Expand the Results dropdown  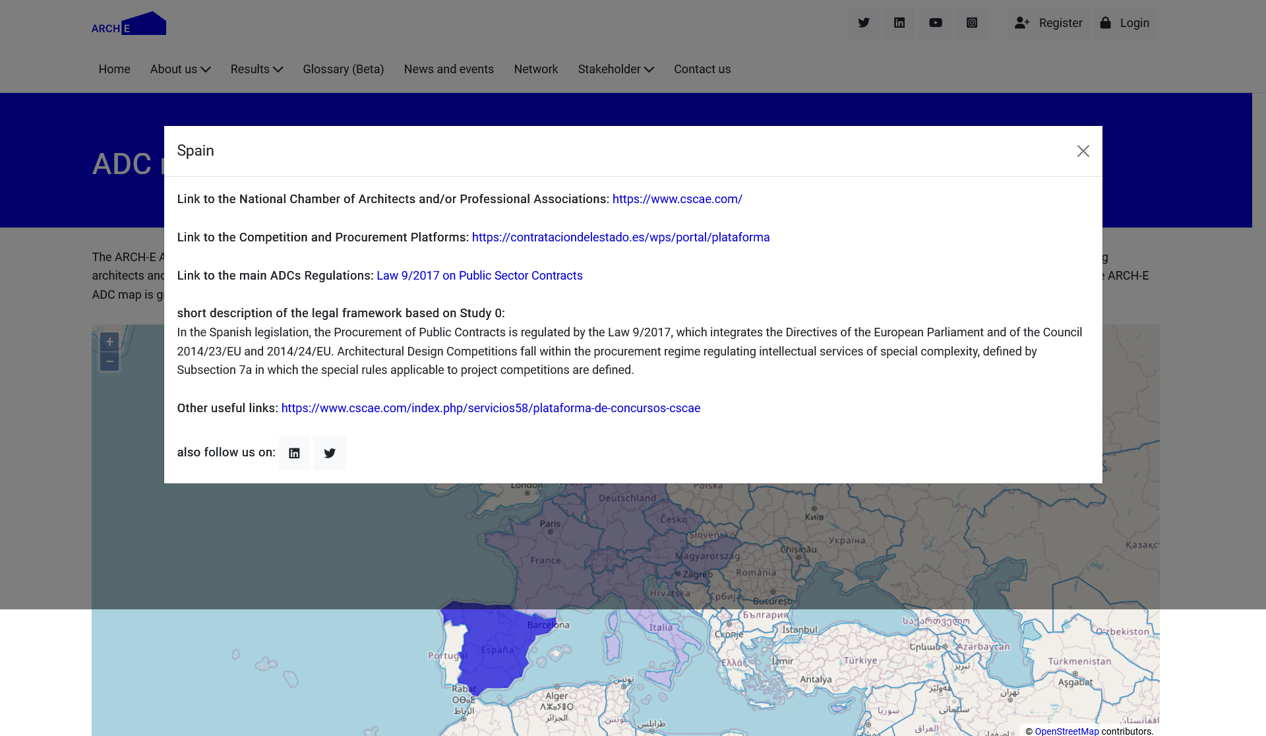pyautogui.click(x=256, y=69)
